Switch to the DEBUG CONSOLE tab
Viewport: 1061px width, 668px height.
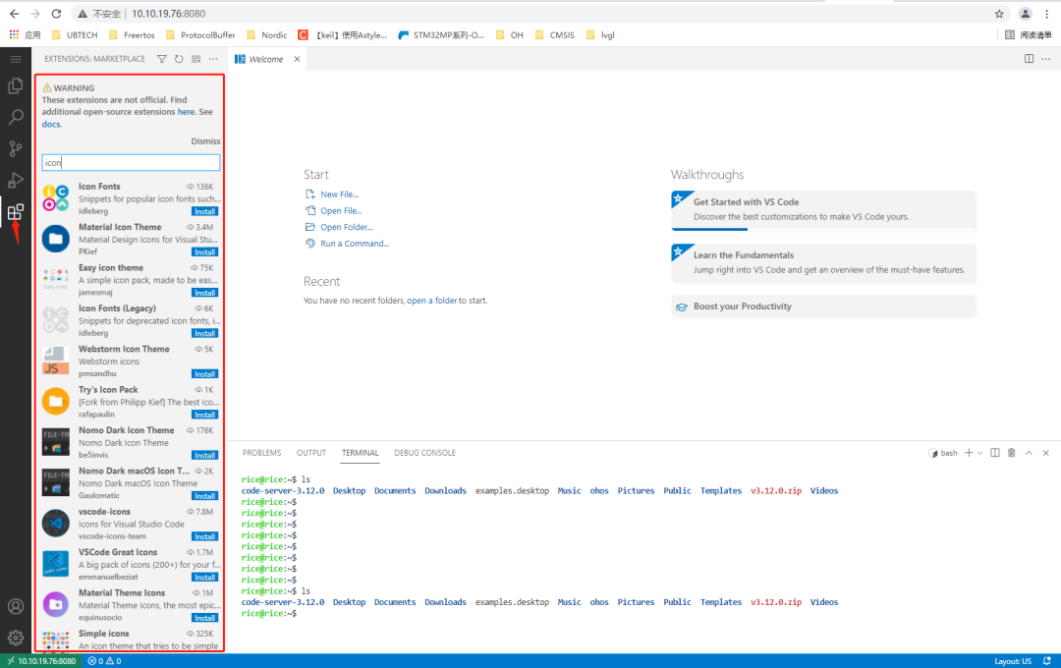(x=425, y=453)
